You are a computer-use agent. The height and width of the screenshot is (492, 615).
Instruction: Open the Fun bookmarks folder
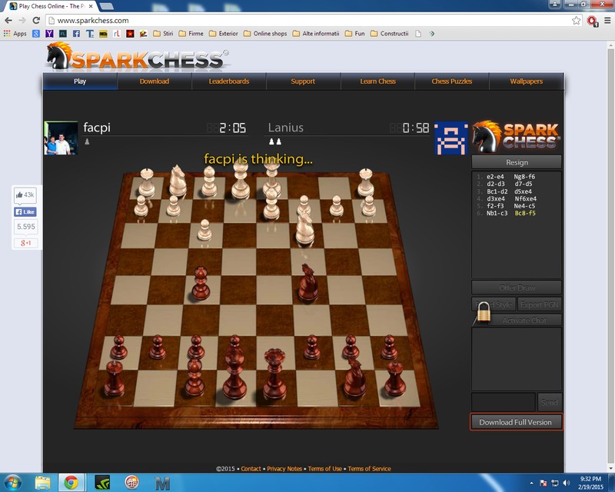pos(355,34)
